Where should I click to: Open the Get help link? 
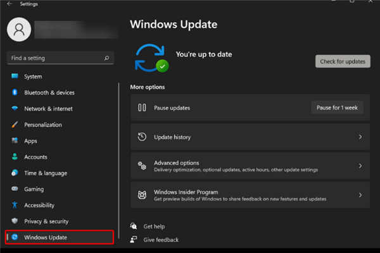tap(154, 226)
